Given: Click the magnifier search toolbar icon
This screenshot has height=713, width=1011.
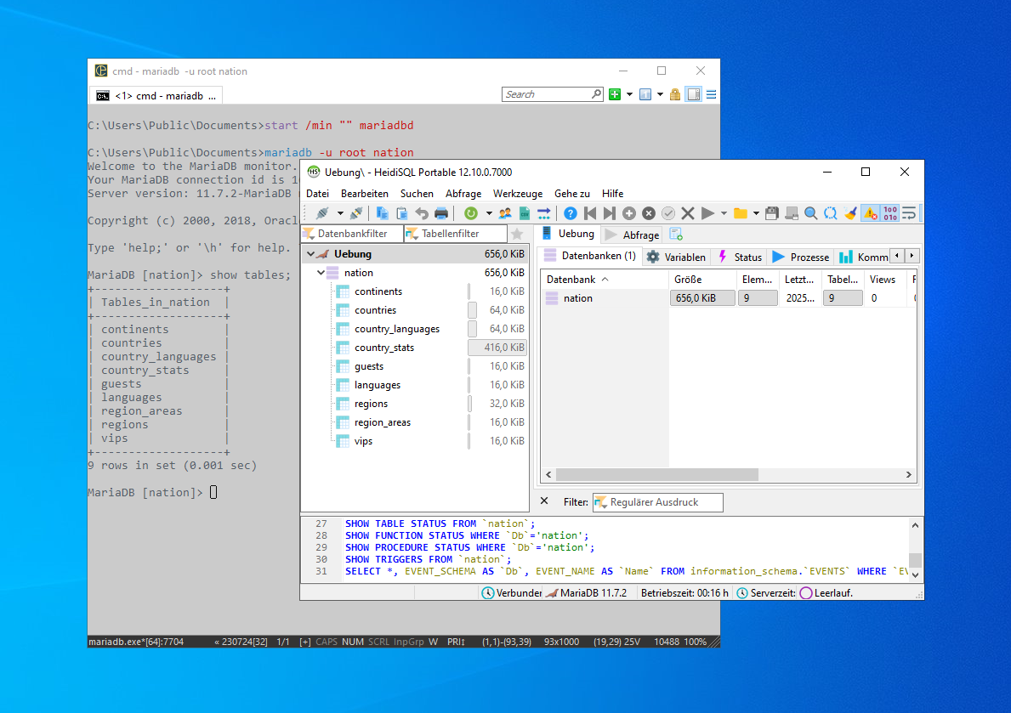Looking at the screenshot, I should pos(811,213).
